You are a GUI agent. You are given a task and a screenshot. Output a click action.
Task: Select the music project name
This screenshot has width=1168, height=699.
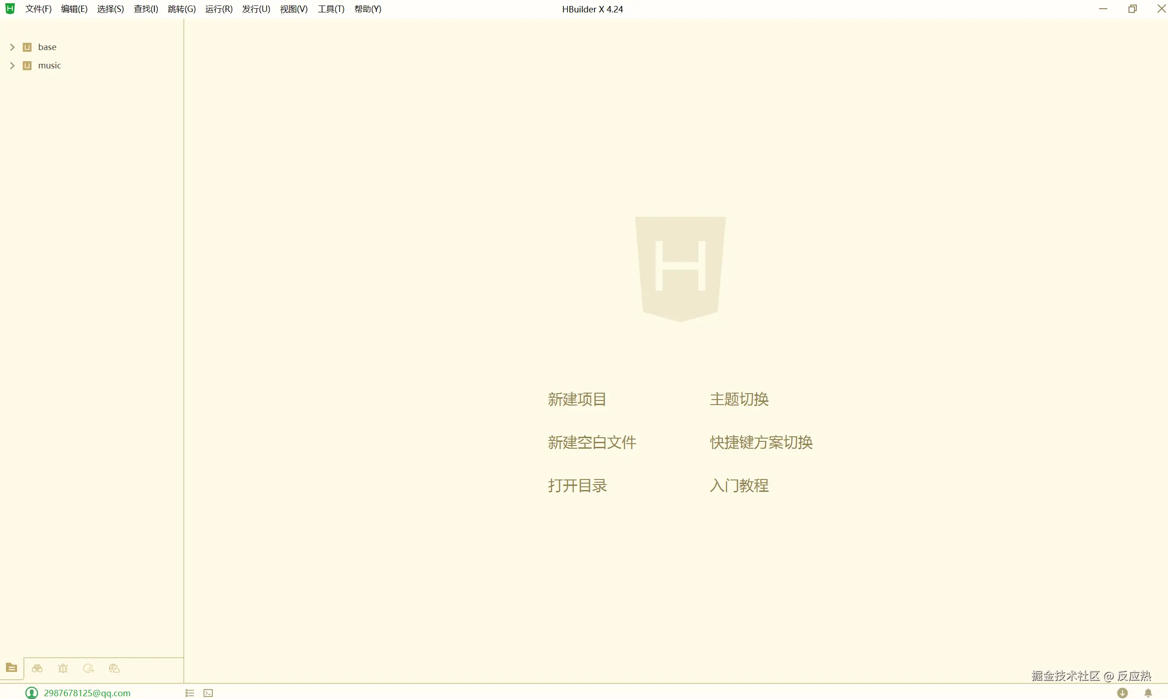tap(50, 66)
